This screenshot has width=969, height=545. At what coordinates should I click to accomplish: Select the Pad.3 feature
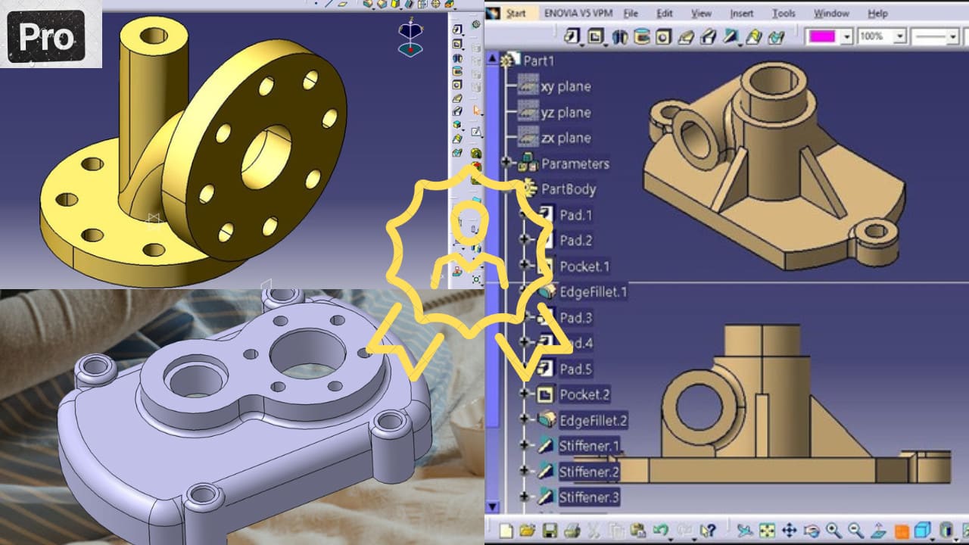click(576, 317)
